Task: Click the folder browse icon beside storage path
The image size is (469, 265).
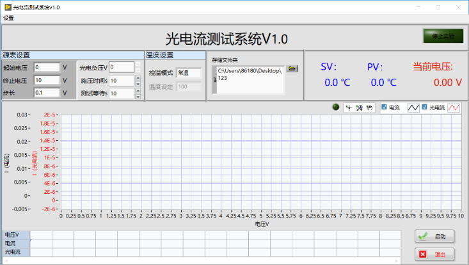Action: click(x=292, y=68)
